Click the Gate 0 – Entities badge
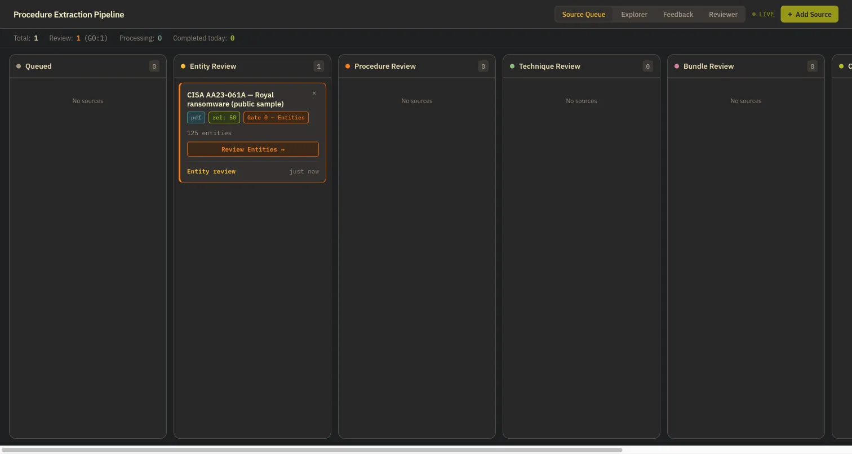The height and width of the screenshot is (454, 852). coord(276,118)
